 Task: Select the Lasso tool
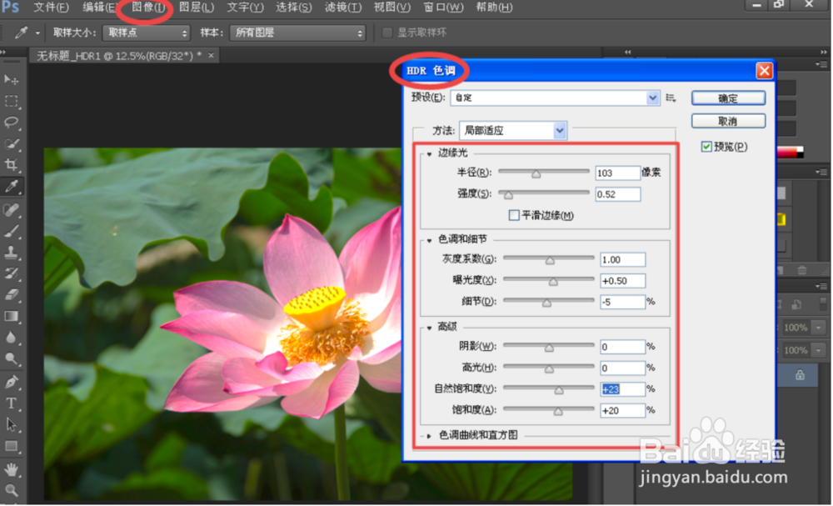click(x=11, y=123)
